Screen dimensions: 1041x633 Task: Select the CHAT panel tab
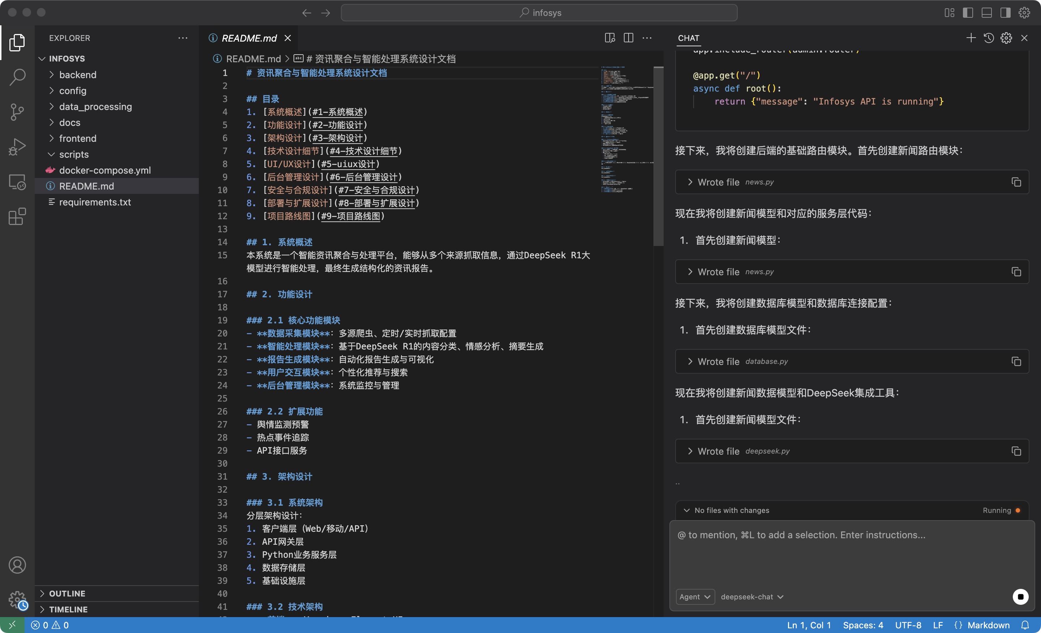689,38
